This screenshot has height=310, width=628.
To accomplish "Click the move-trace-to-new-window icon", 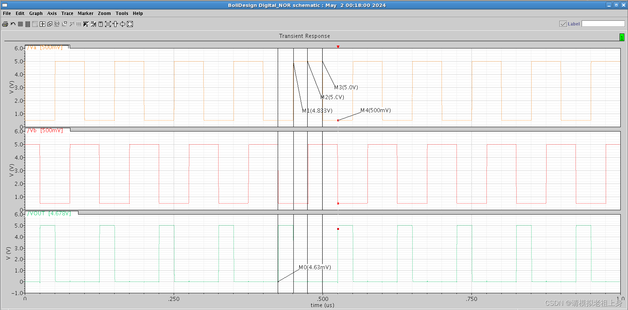I will pyautogui.click(x=42, y=24).
